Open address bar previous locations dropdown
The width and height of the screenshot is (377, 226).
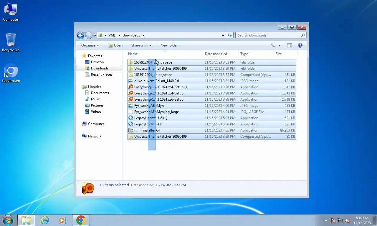point(223,35)
